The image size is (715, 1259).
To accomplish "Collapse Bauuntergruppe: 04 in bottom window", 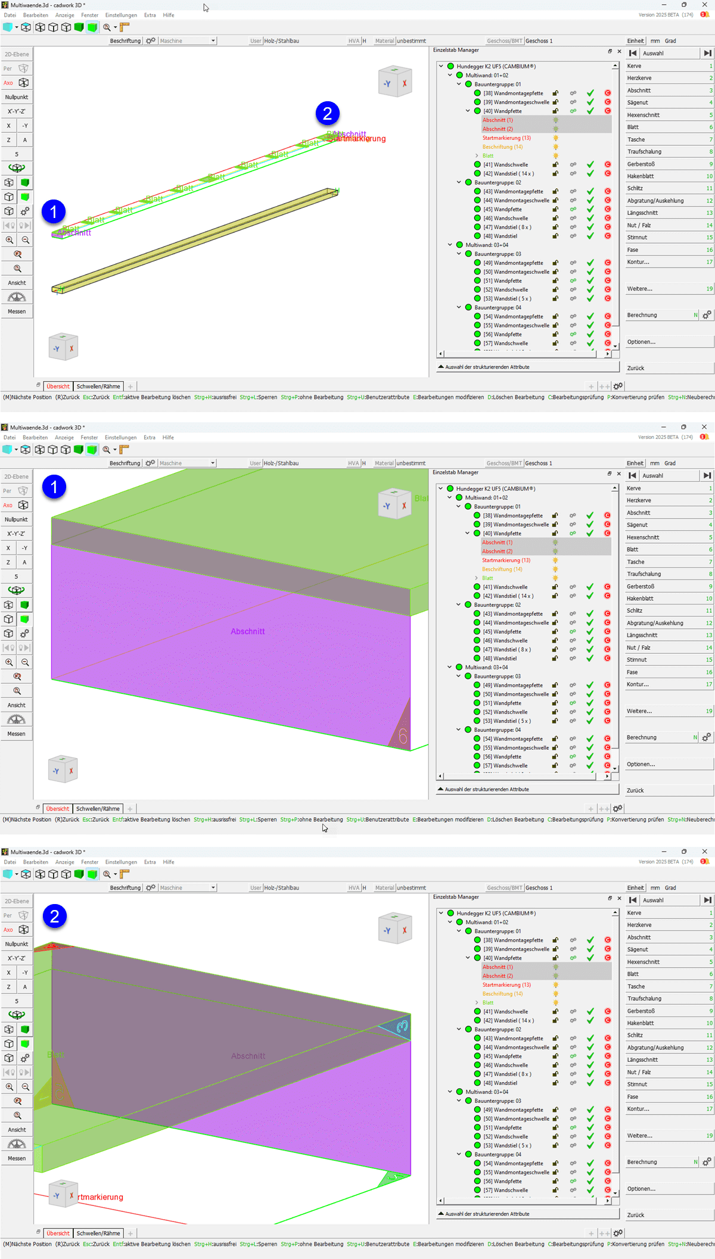I will tap(459, 1155).
